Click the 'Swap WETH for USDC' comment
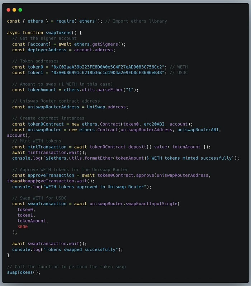251x286 pixels. pos(39,198)
